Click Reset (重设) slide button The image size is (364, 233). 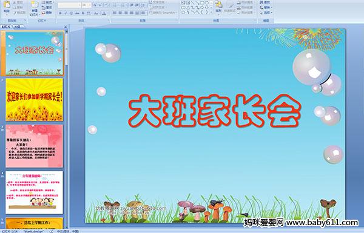click(x=47, y=7)
